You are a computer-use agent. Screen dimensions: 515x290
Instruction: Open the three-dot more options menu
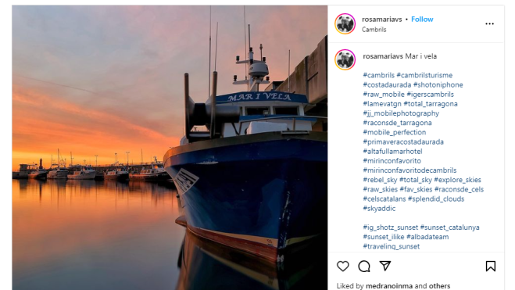[489, 23]
